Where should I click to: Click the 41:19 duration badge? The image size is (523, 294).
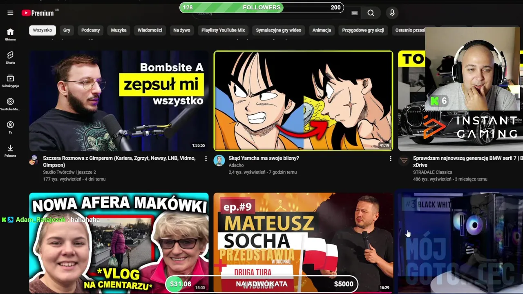[x=384, y=145]
